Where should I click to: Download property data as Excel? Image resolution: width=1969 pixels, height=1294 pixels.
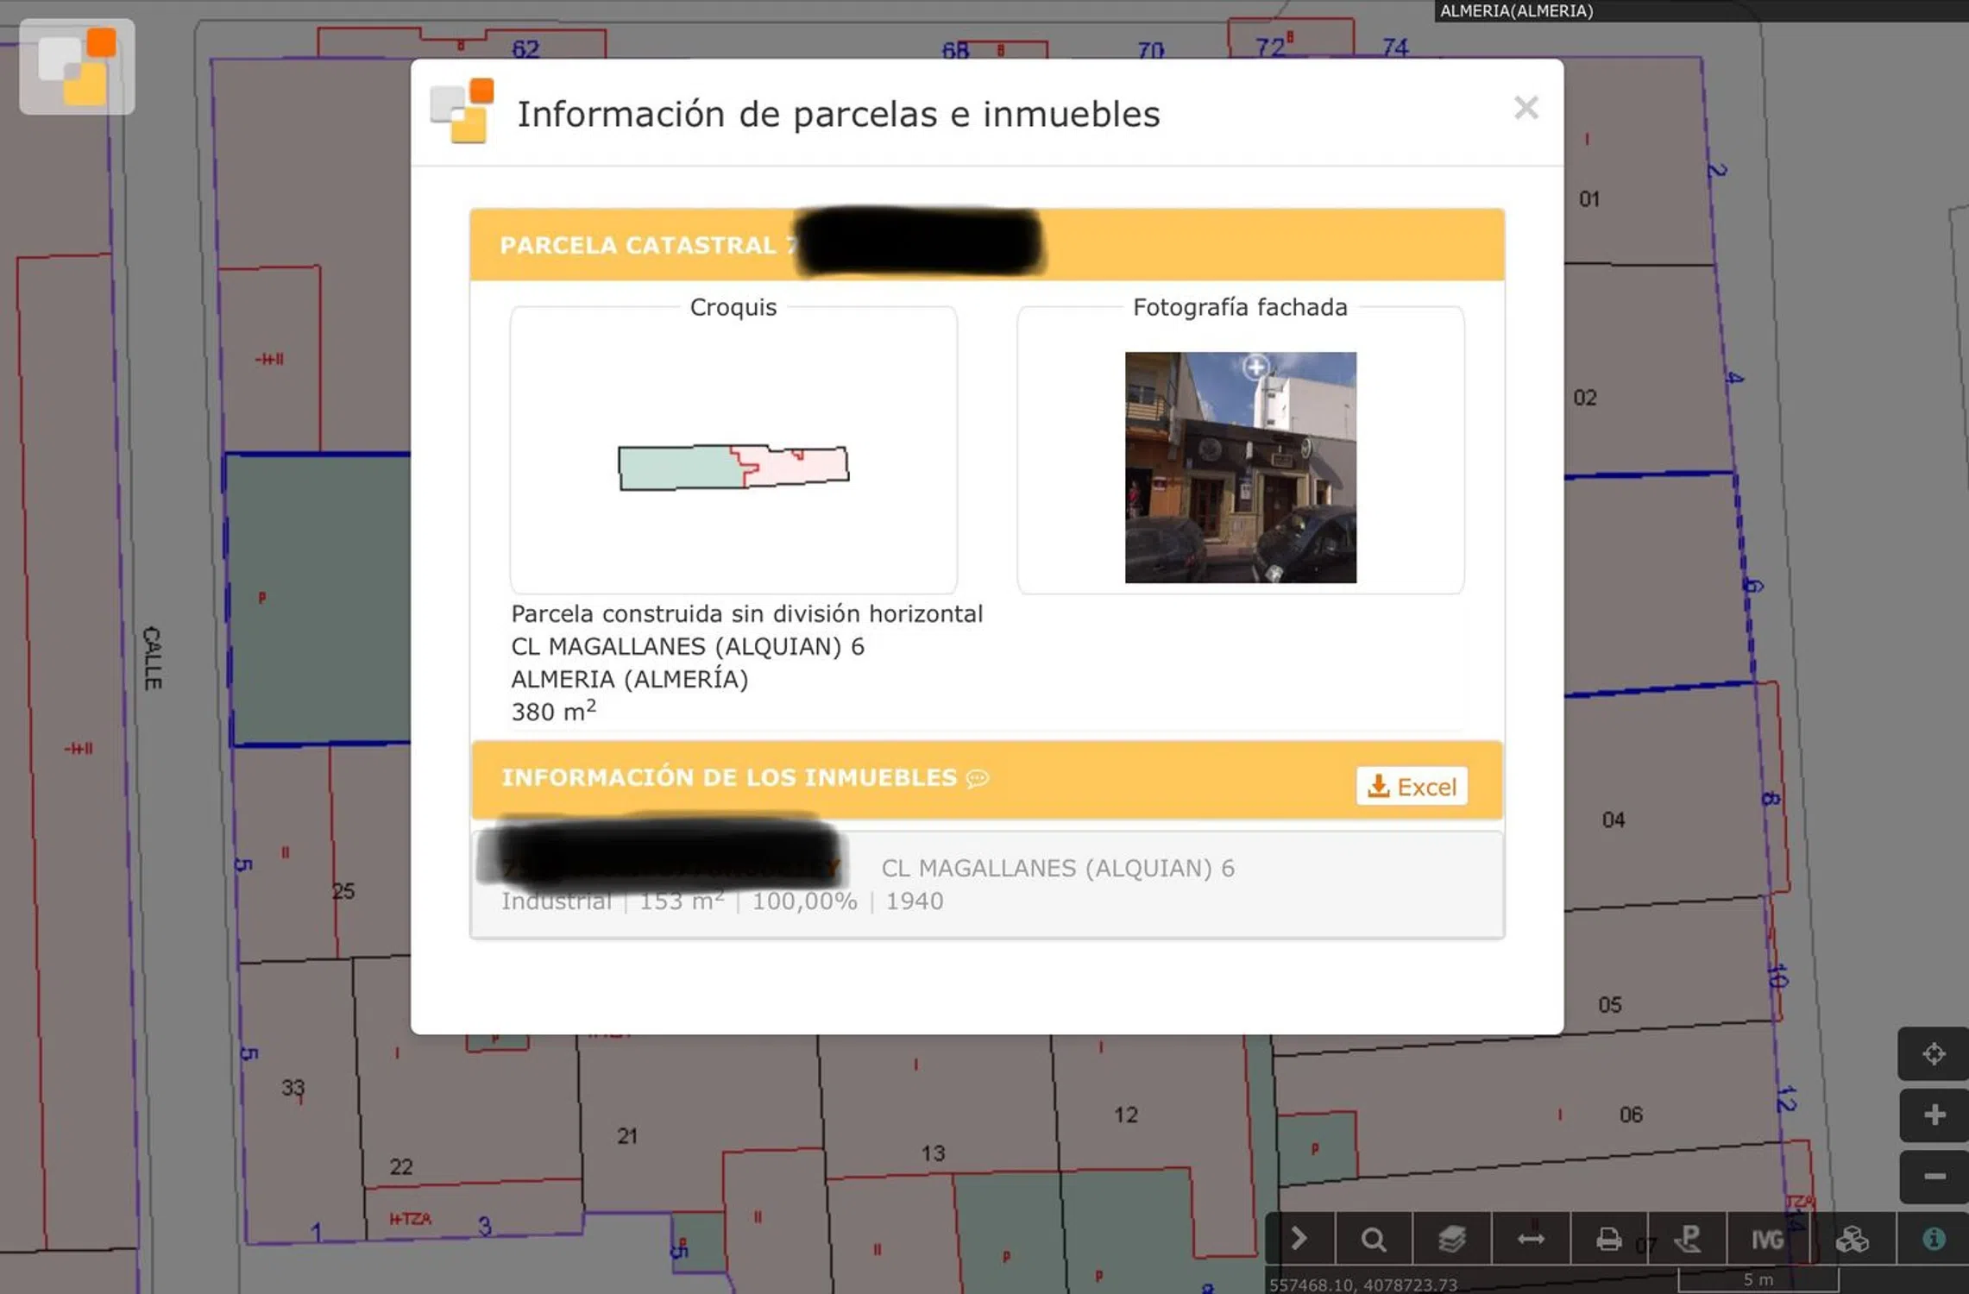(x=1412, y=786)
